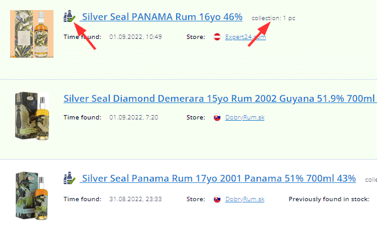Open the PANAMA Rum 16yo bottle thumbnail

point(31,34)
